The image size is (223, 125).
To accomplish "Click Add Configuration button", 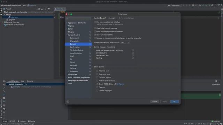I will [174, 5].
